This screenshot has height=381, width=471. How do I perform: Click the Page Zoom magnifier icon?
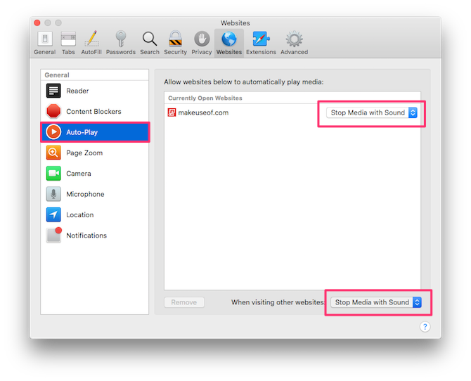53,153
